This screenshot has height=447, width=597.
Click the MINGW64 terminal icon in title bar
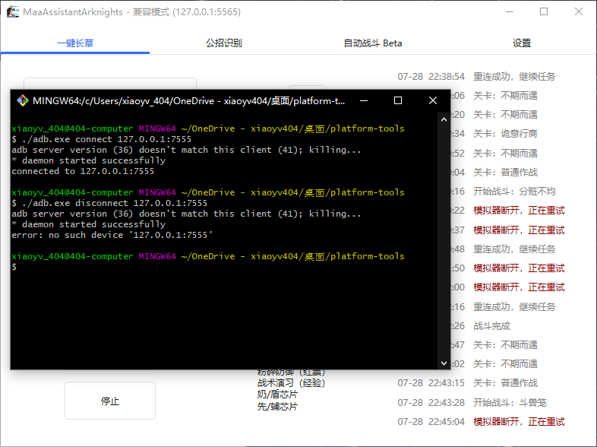click(x=23, y=100)
